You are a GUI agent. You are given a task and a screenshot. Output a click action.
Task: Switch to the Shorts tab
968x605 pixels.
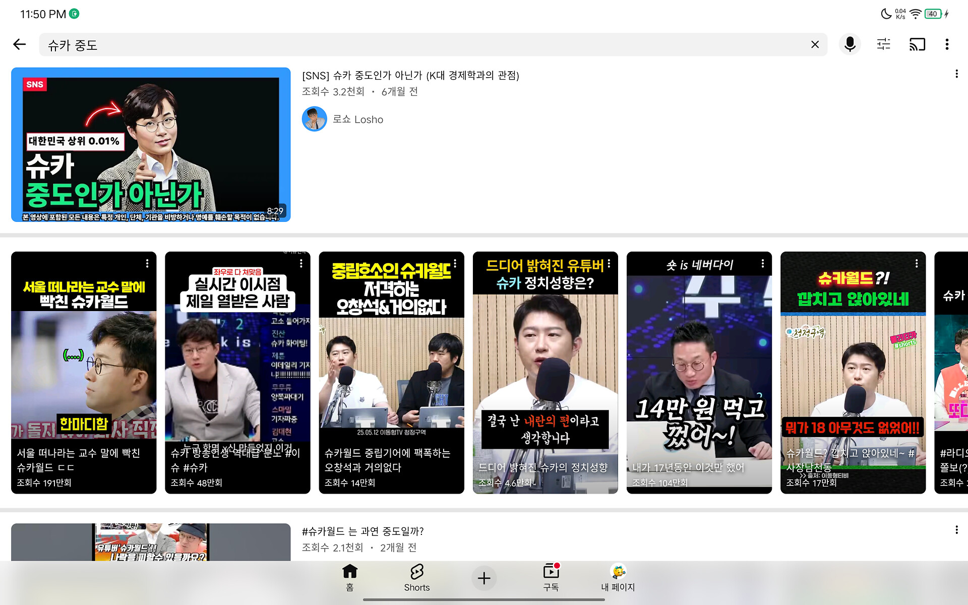(416, 577)
